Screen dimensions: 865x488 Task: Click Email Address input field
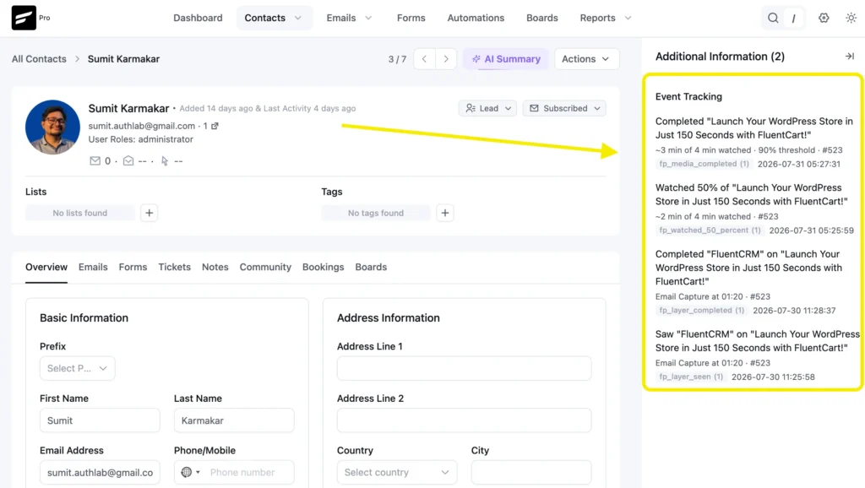[100, 472]
